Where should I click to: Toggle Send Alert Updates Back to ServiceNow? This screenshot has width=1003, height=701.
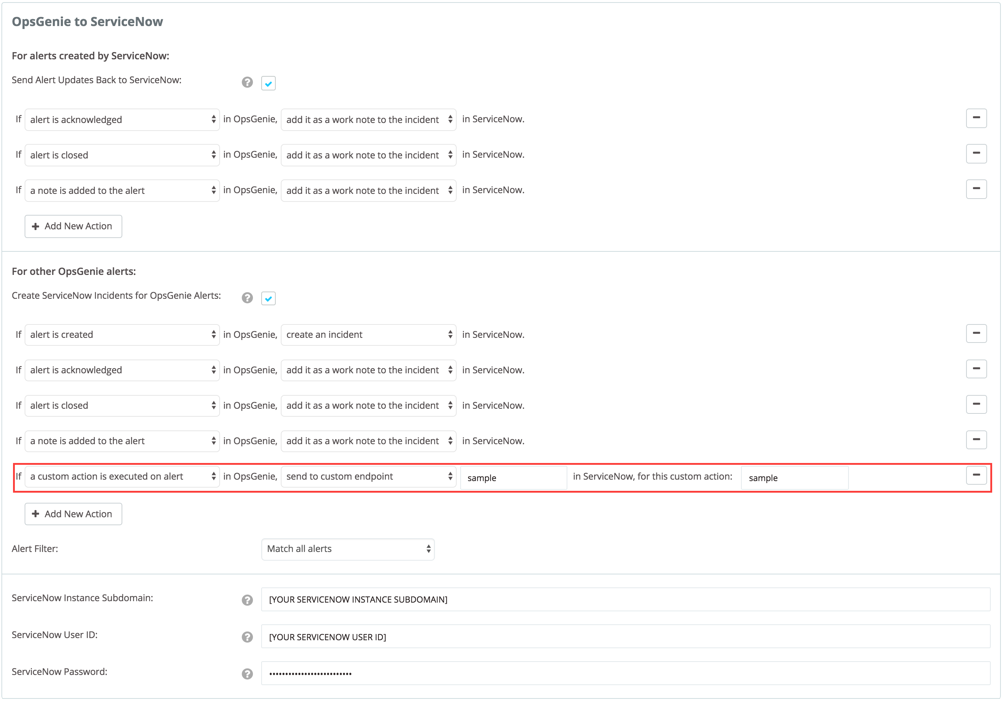pyautogui.click(x=268, y=83)
